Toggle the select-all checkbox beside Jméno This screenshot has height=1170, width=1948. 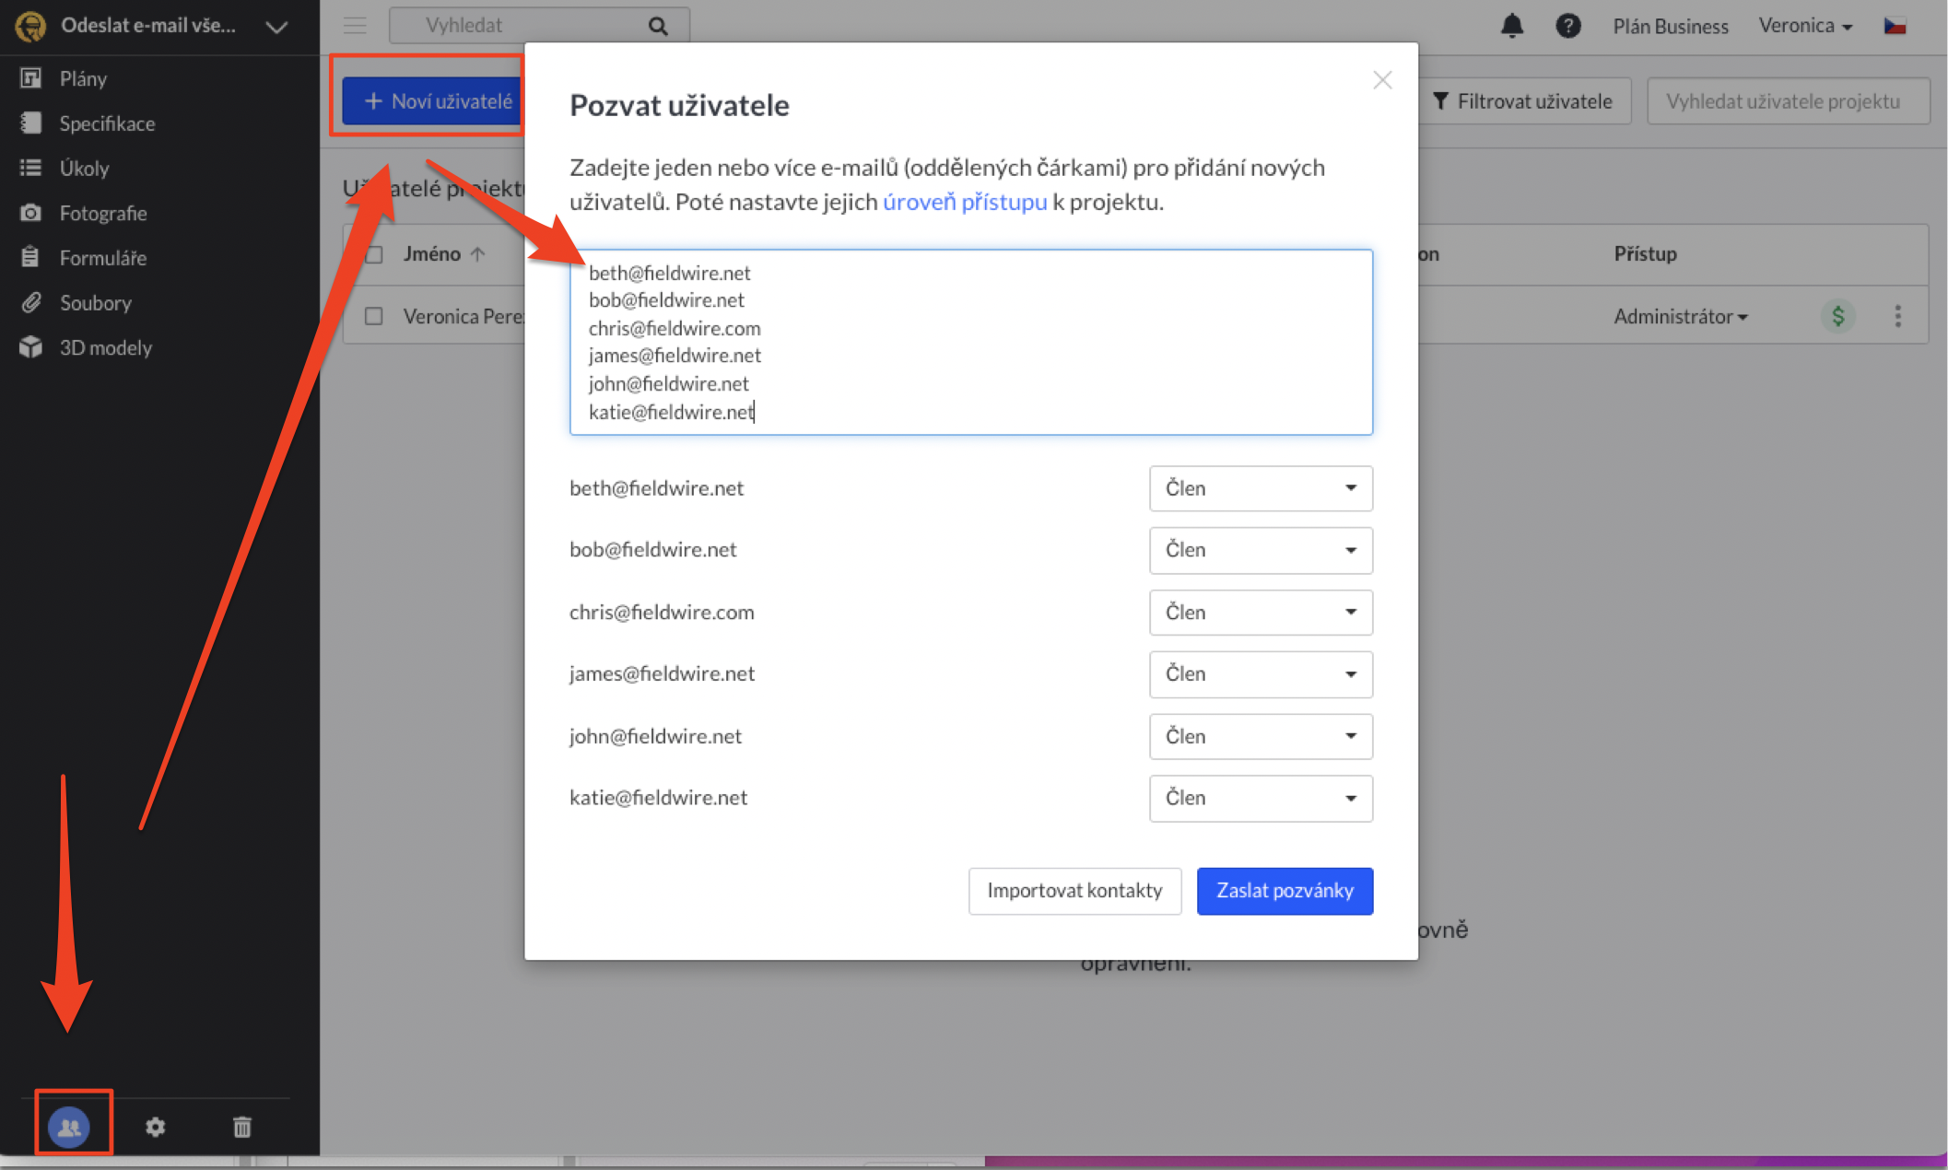tap(374, 254)
